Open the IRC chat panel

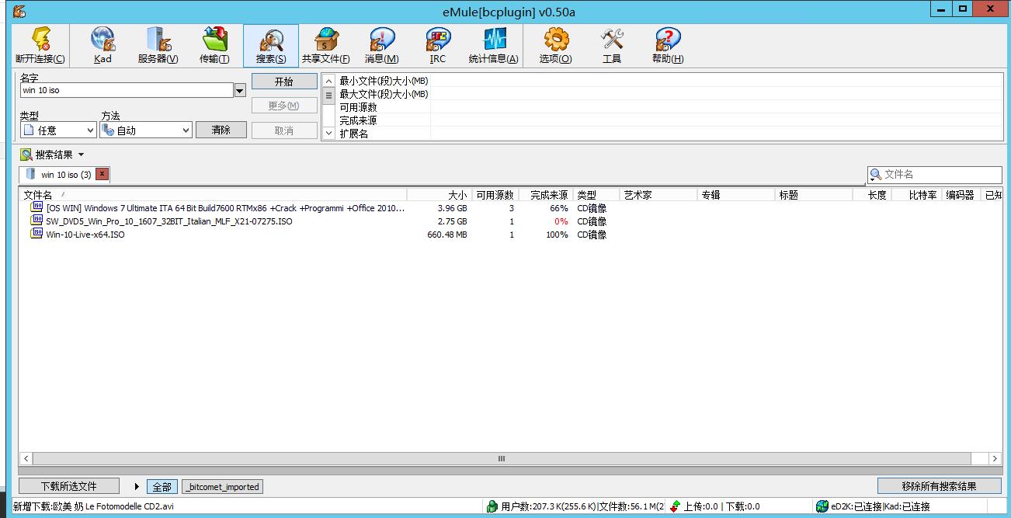click(438, 46)
